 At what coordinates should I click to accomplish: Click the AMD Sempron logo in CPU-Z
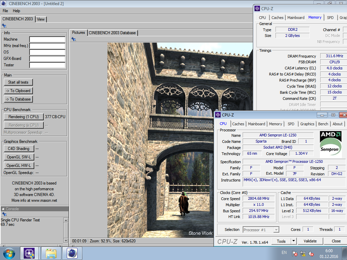coord(330,144)
